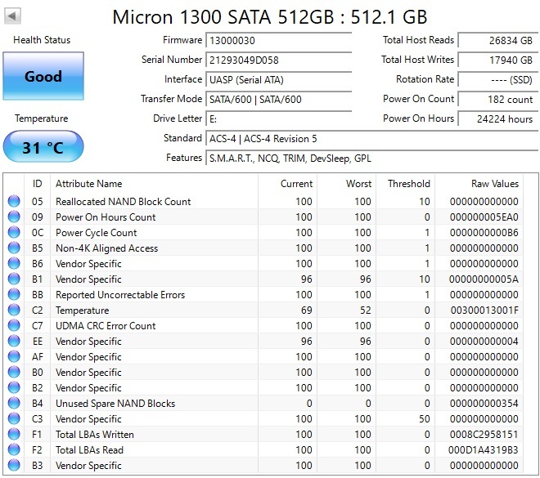Select the 31 °C temperature indicator
Screen dimensions: 540x478
click(x=43, y=147)
